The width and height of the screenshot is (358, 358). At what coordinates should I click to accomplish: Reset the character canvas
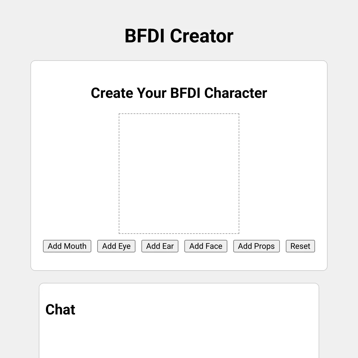point(300,246)
